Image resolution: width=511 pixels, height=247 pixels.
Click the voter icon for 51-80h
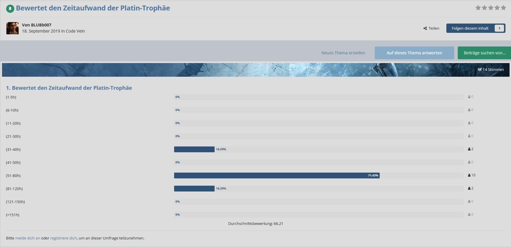(469, 175)
